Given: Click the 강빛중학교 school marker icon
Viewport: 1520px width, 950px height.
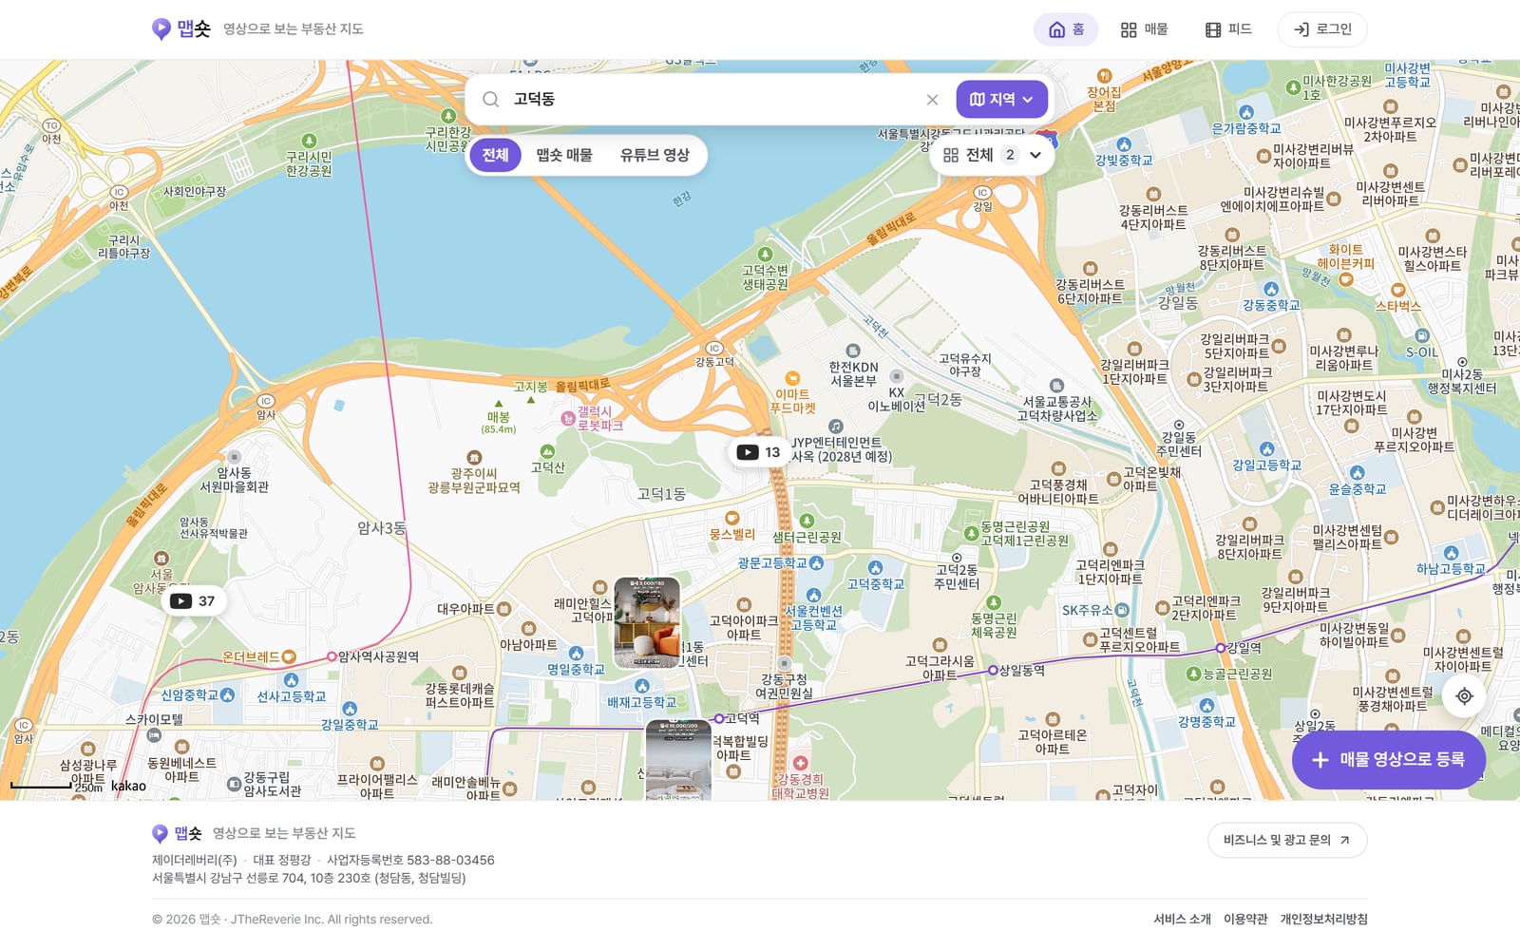Looking at the screenshot, I should (1124, 144).
